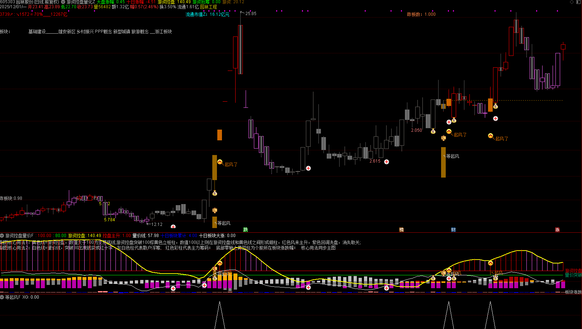Click the 园林工程 industry label
The height and width of the screenshot is (329, 582).
coord(208,7)
